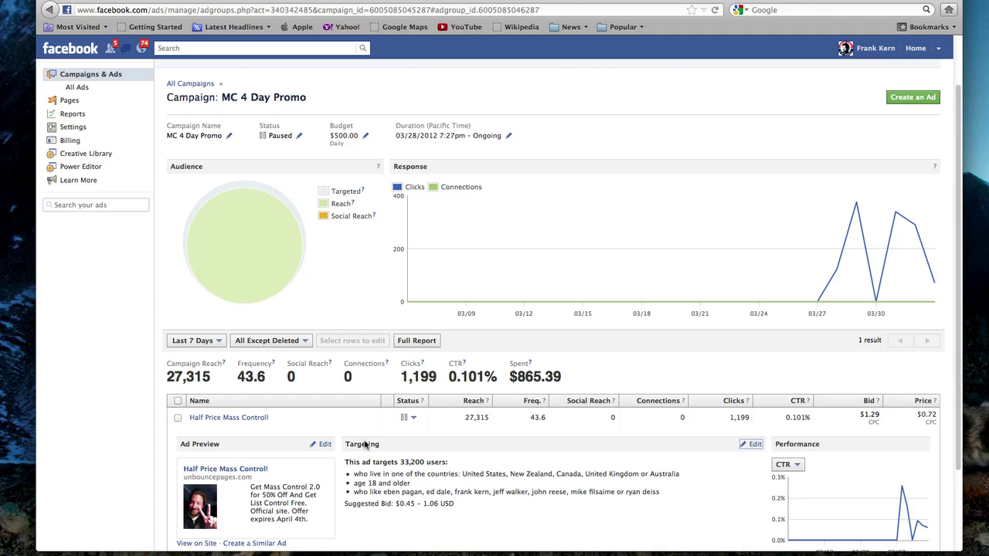Viewport: 989px width, 556px height.
Task: Select All Ads in sidebar
Action: coord(77,87)
